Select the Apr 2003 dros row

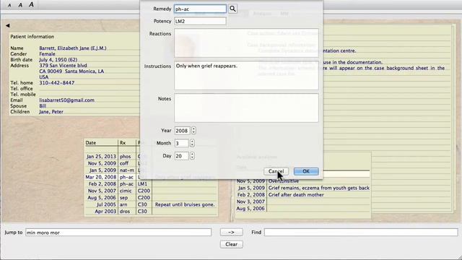pos(151,212)
